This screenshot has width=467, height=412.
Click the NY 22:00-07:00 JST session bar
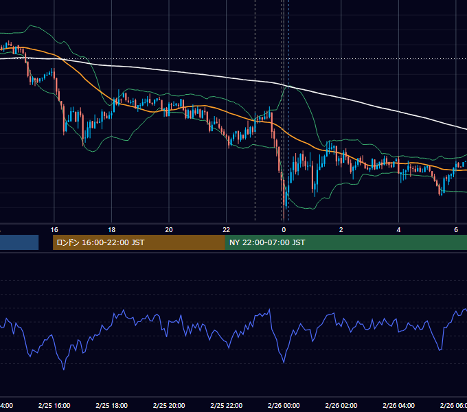tap(345, 242)
